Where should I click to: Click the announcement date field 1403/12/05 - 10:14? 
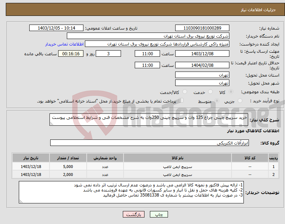56,28
